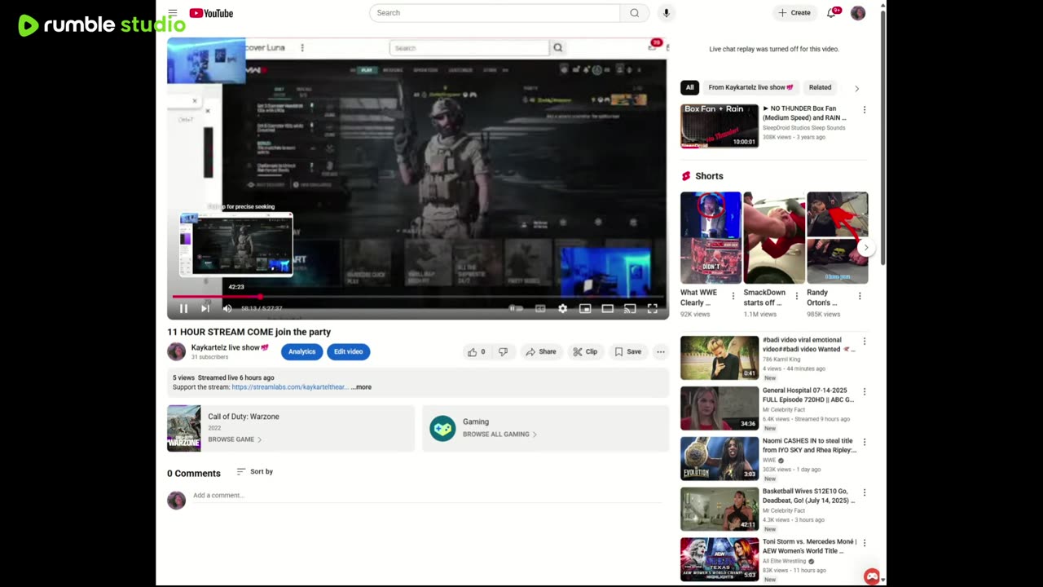Start voice search with microphone icon
Viewport: 1043px width, 587px height.
(666, 13)
